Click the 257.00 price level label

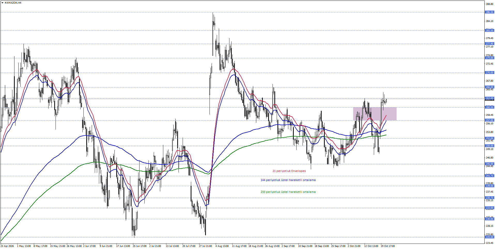(490, 120)
